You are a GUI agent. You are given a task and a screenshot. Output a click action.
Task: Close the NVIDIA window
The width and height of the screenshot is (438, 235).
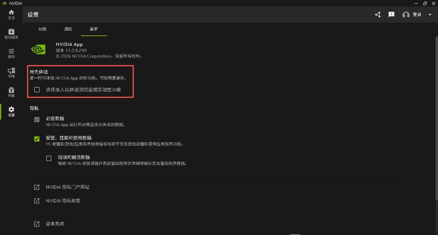[x=434, y=3]
